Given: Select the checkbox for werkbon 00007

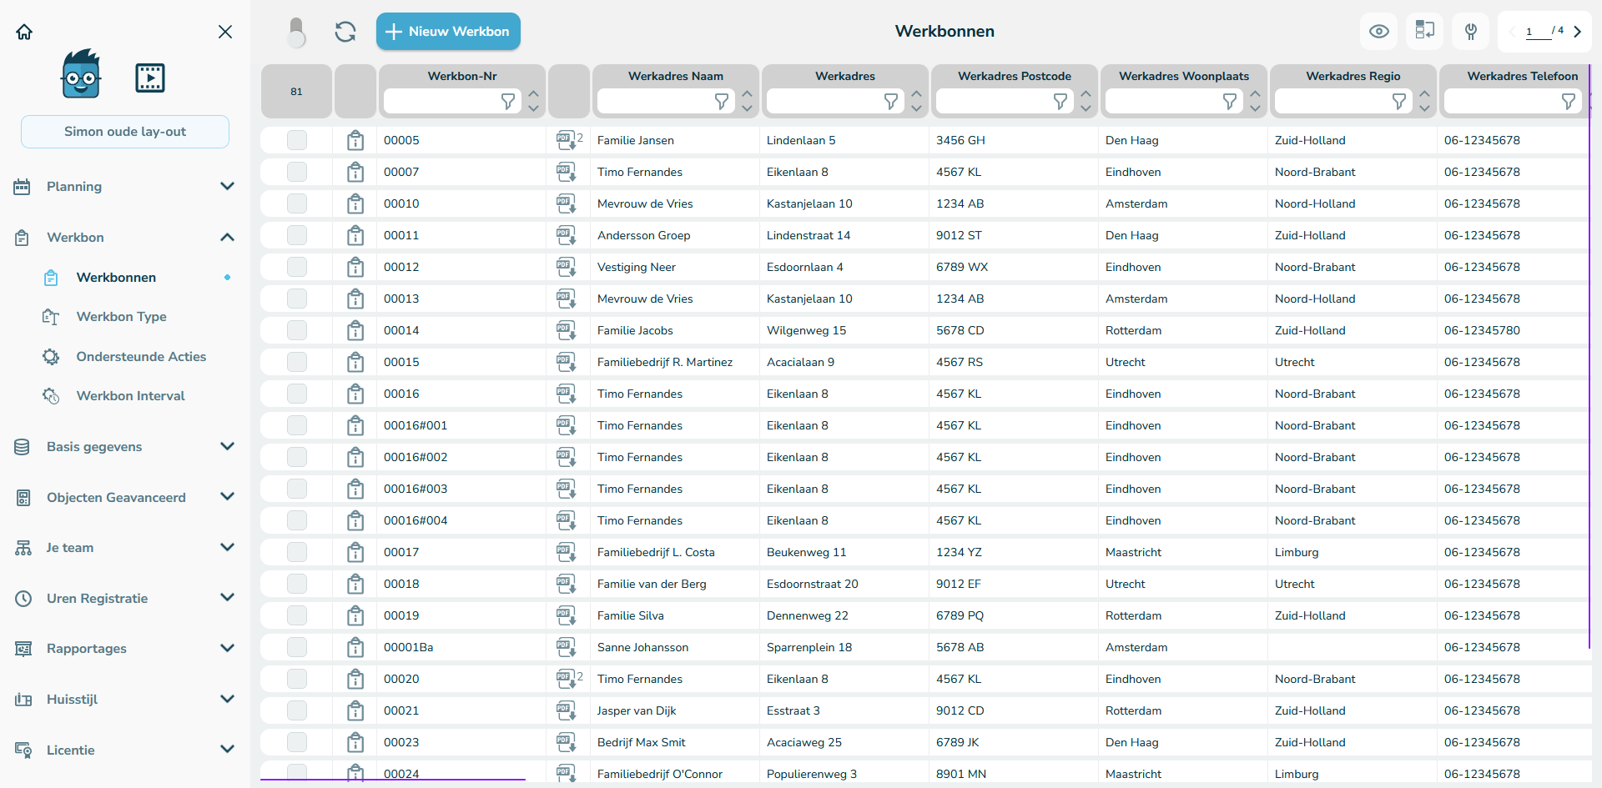Looking at the screenshot, I should [x=297, y=172].
